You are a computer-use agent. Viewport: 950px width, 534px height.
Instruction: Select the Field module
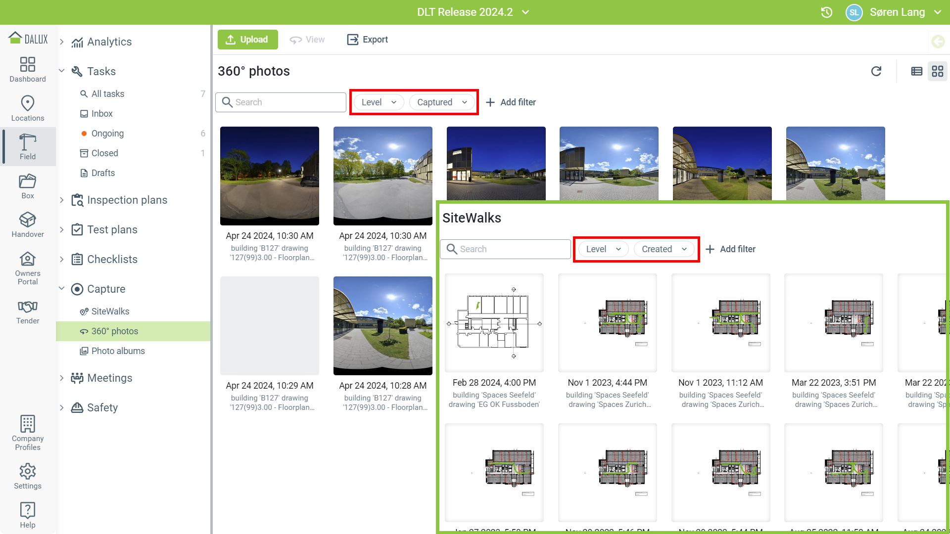[28, 147]
